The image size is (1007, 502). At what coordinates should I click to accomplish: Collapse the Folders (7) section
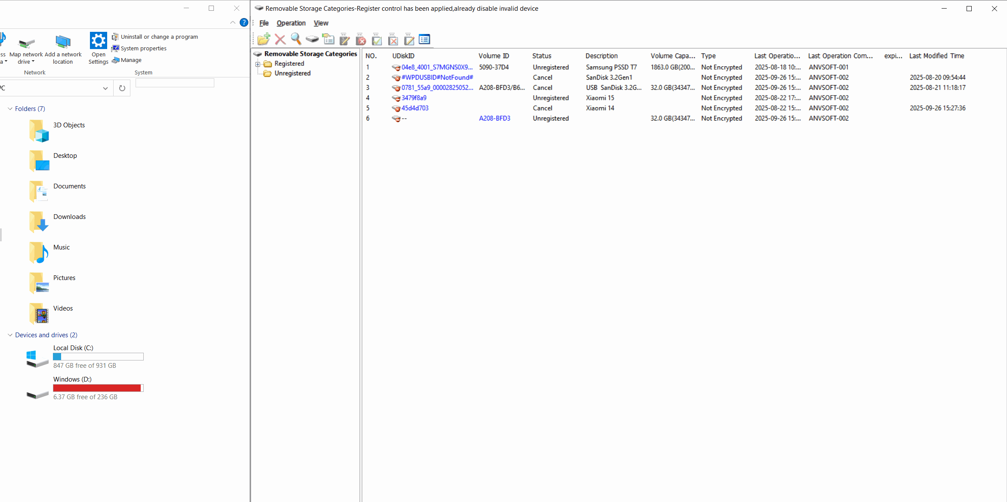pyautogui.click(x=10, y=109)
